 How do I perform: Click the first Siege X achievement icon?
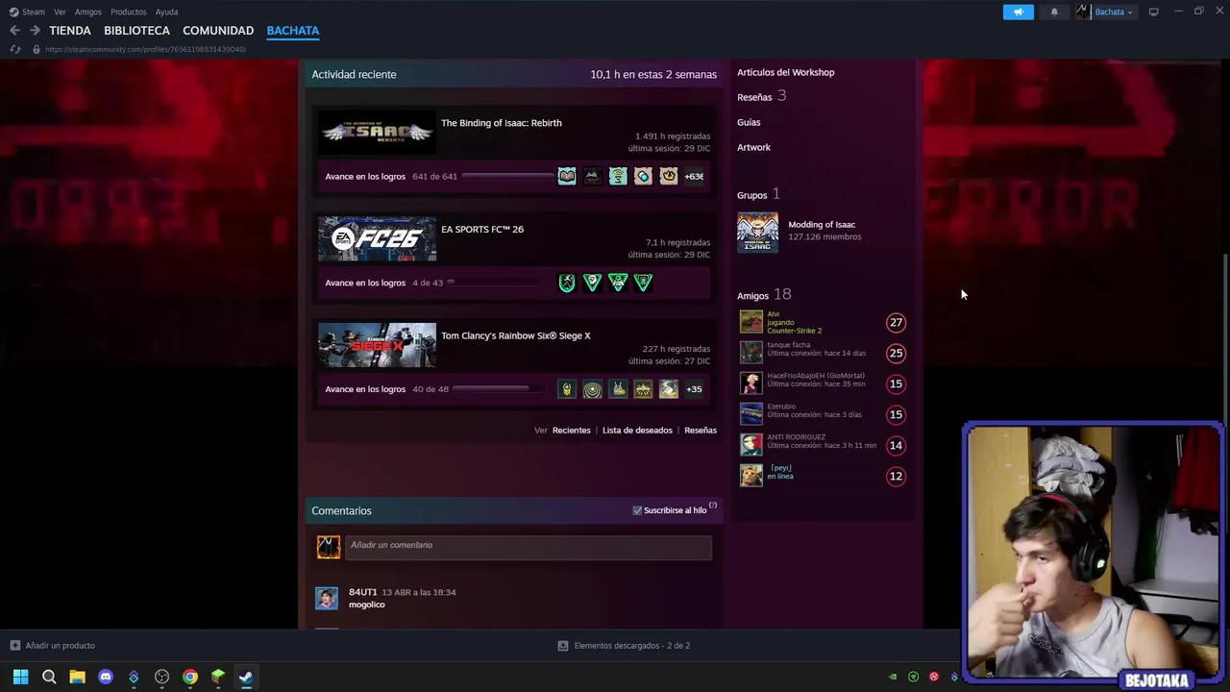[567, 389]
